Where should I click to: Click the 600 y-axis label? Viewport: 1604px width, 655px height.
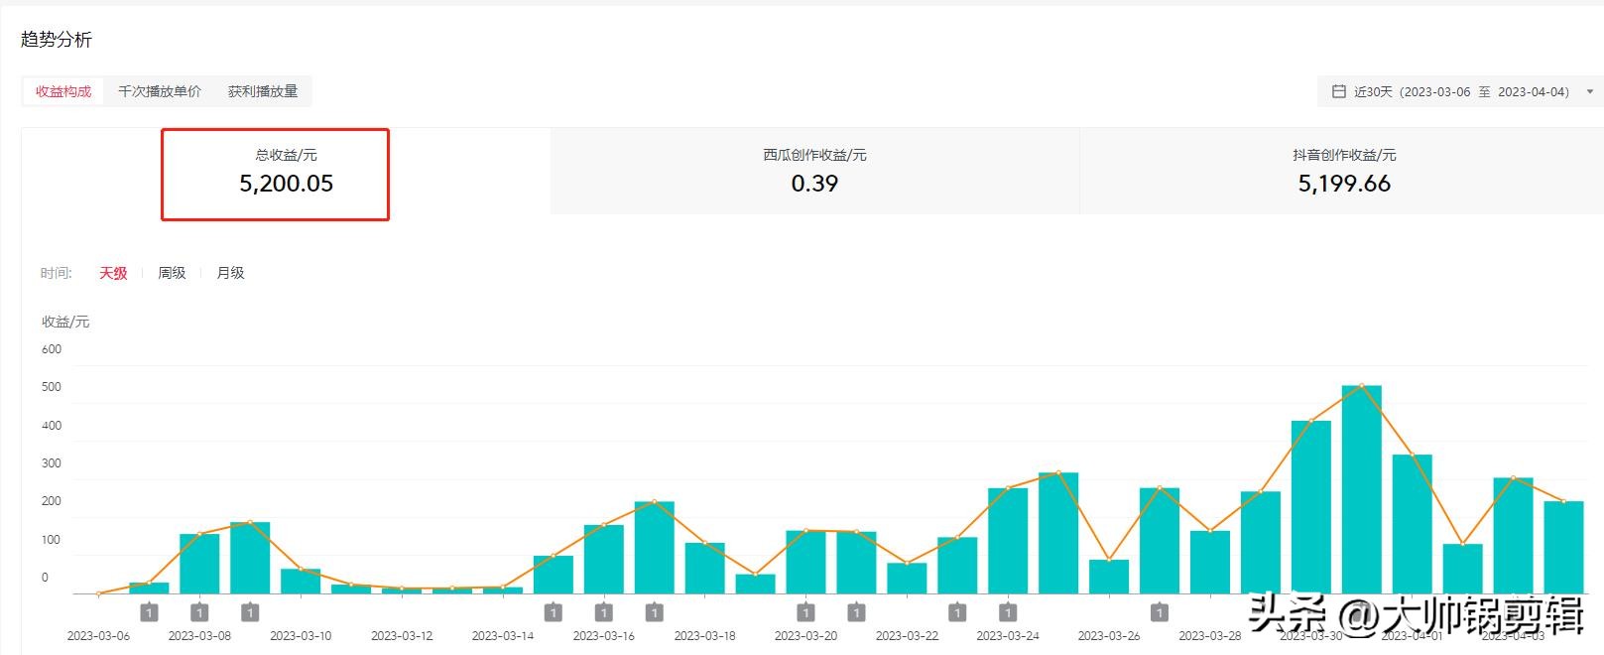coord(52,349)
